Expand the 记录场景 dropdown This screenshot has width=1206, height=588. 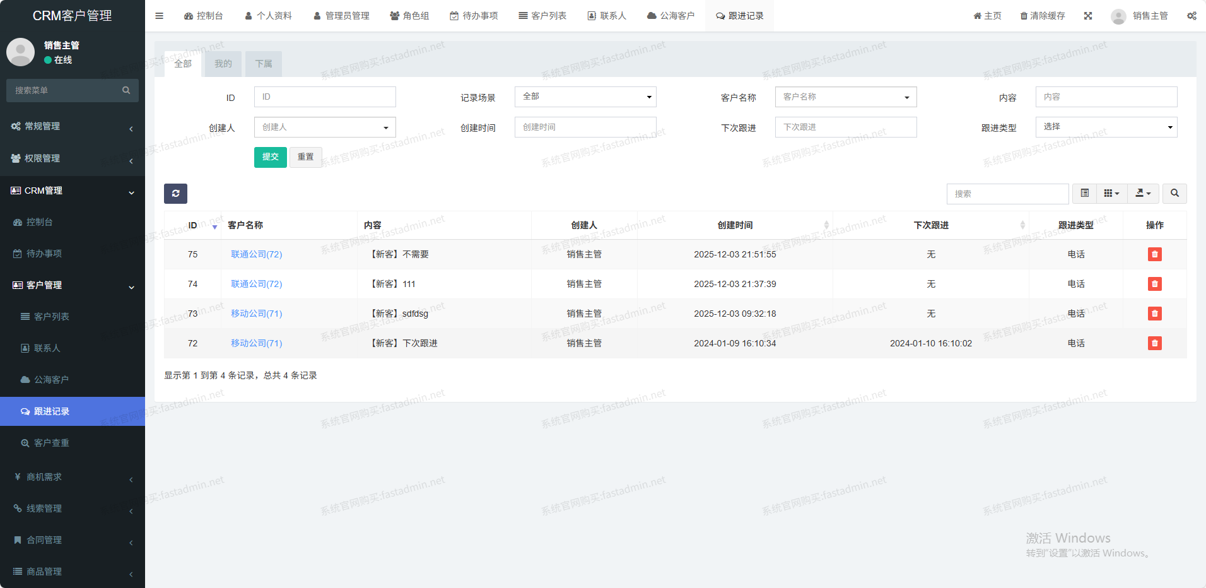point(585,97)
